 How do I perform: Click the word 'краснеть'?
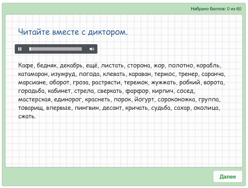97,100
